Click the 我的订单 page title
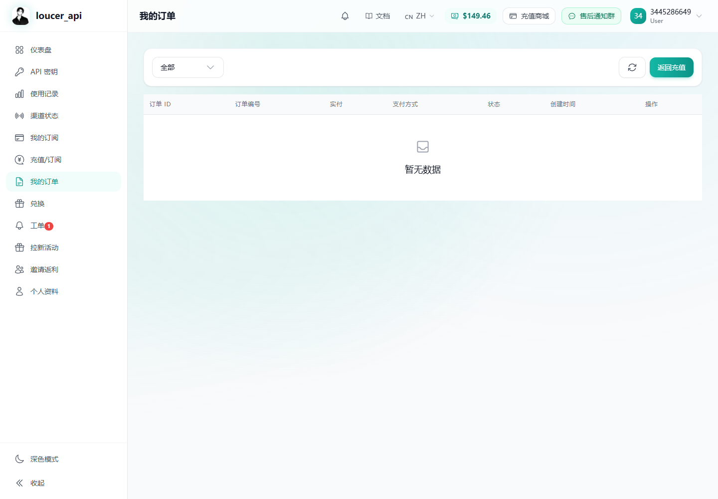The width and height of the screenshot is (718, 499). click(158, 16)
